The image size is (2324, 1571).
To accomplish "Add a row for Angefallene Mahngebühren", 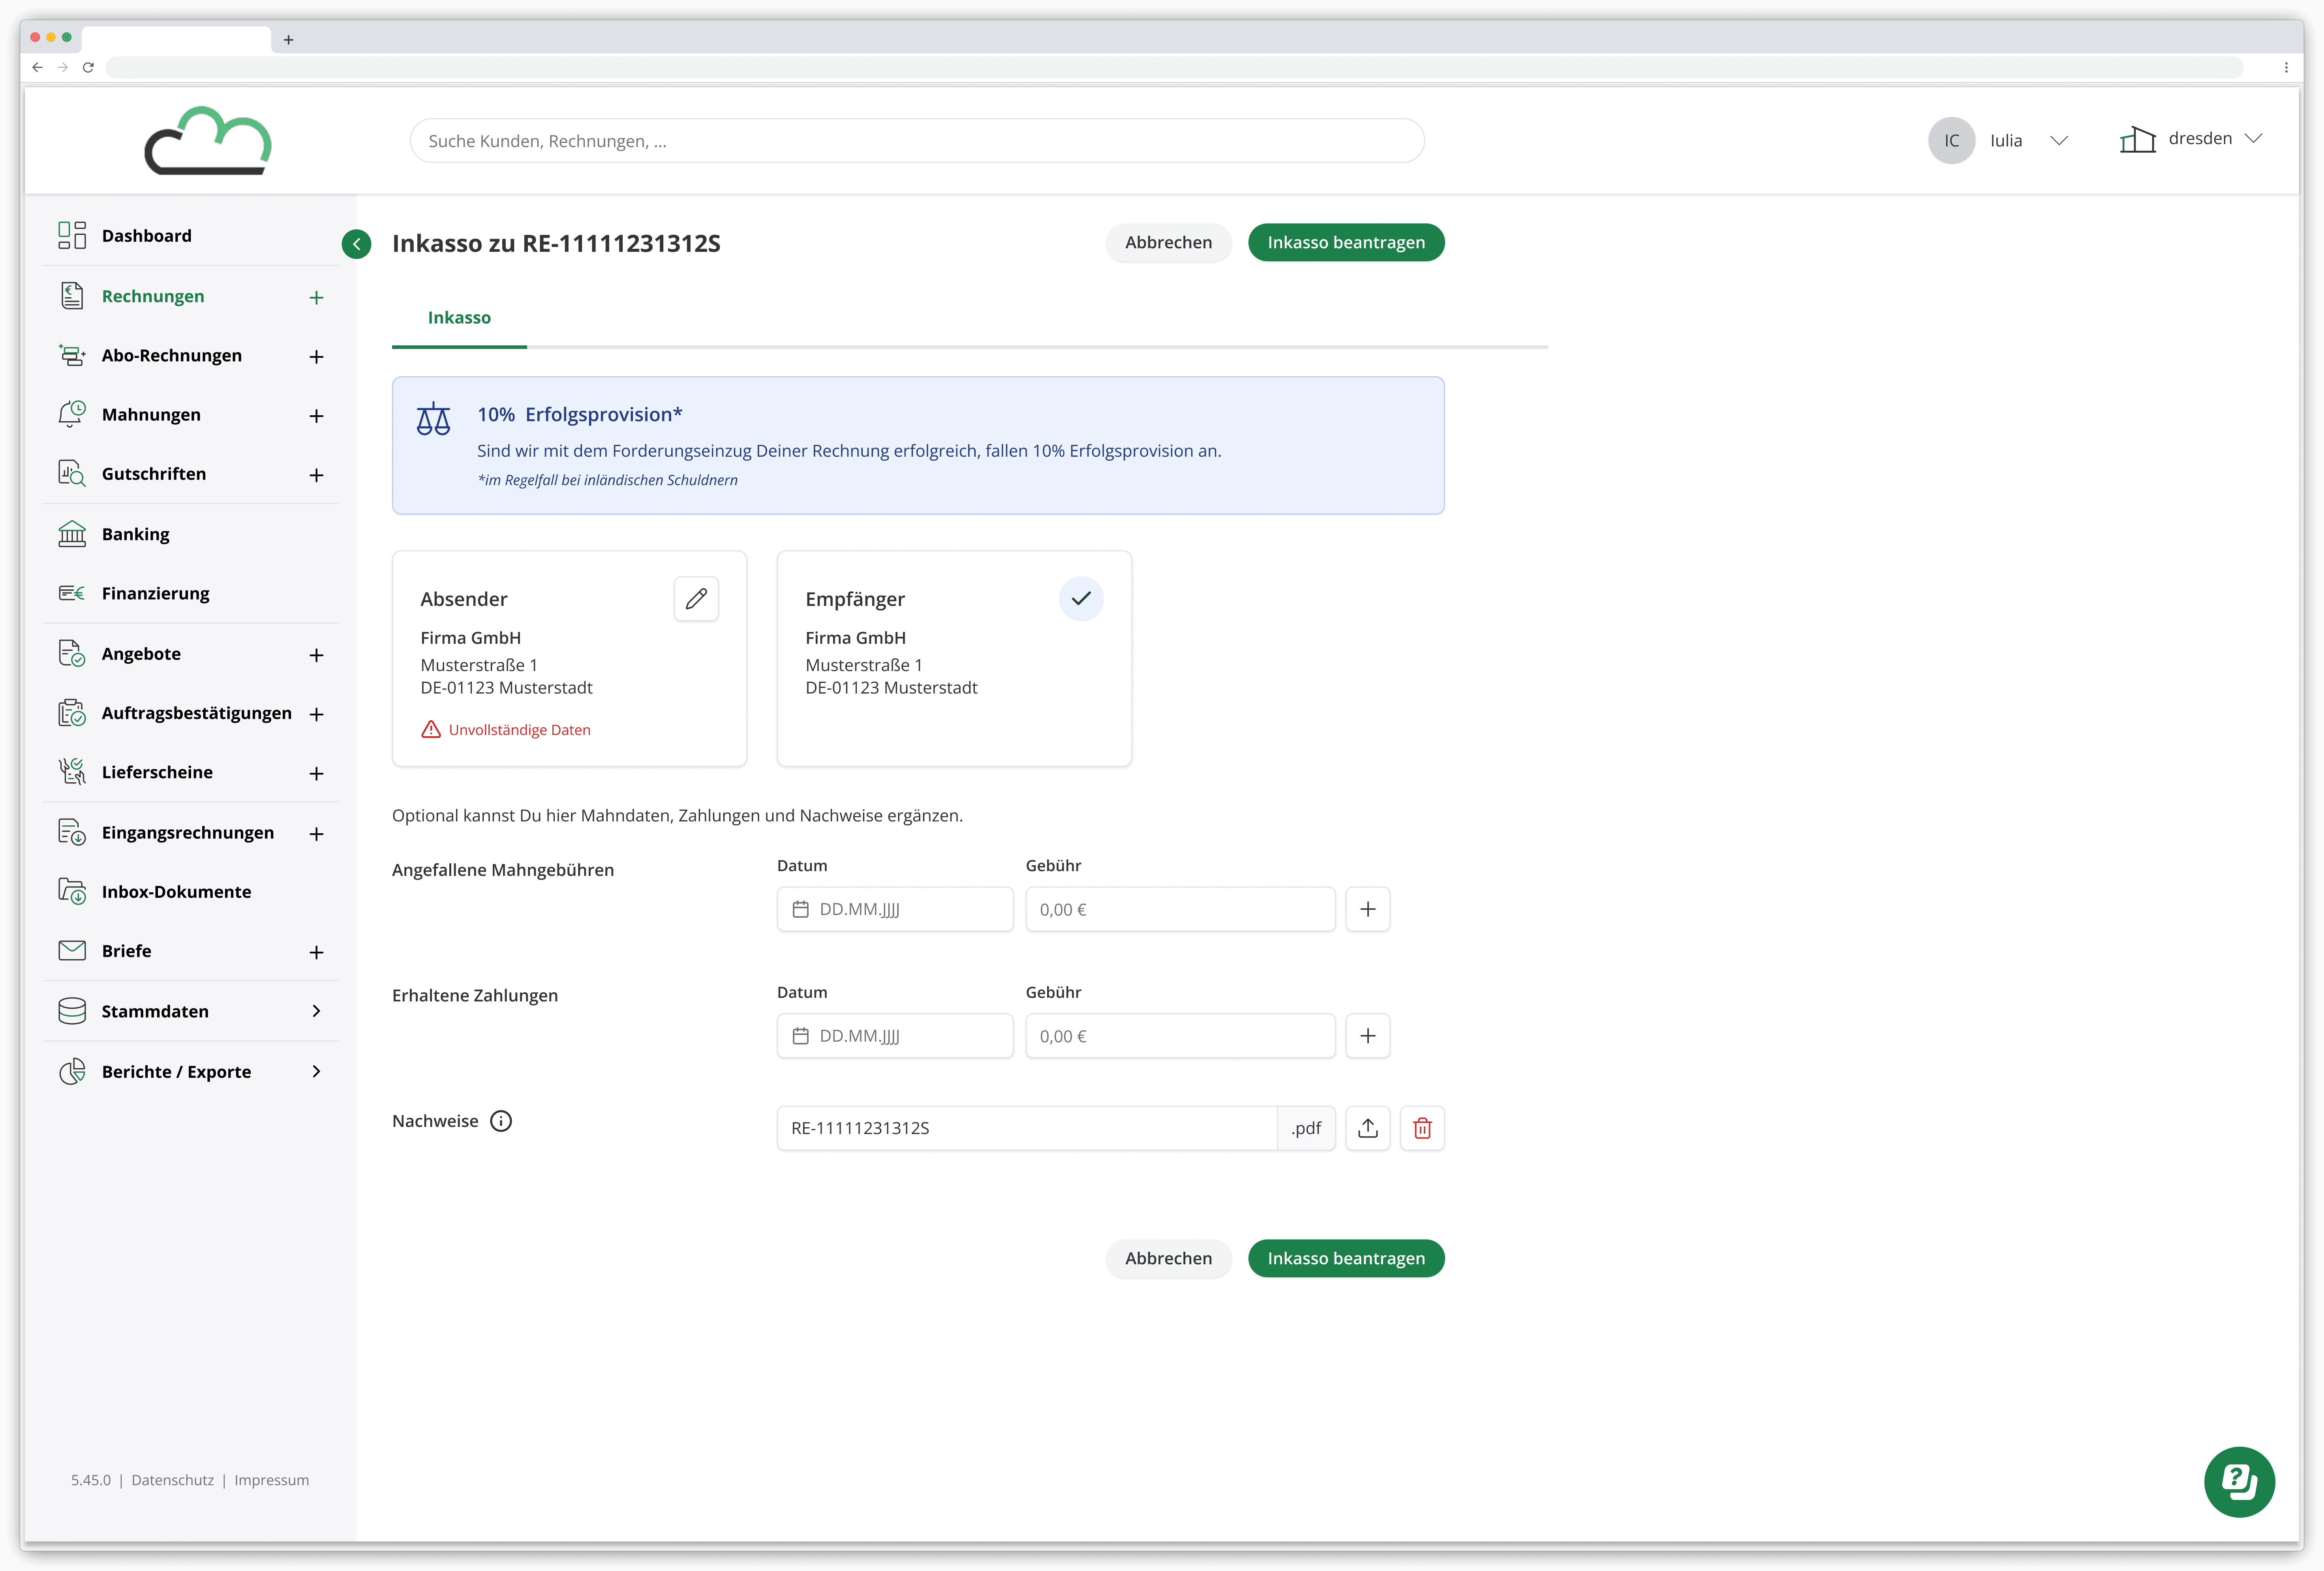I will click(1367, 909).
